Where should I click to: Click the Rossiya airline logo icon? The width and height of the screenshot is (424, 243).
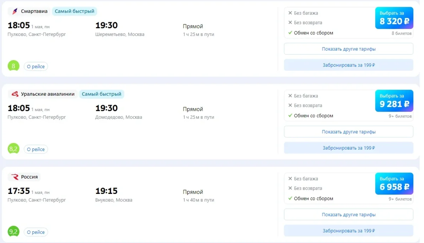click(x=14, y=177)
